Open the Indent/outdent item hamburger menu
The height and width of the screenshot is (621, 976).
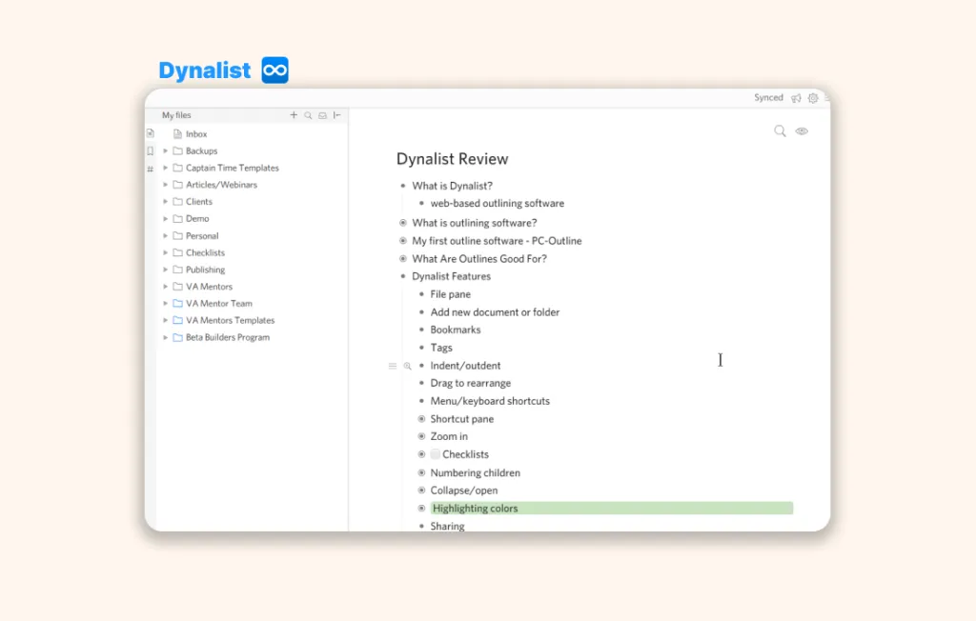tap(392, 366)
